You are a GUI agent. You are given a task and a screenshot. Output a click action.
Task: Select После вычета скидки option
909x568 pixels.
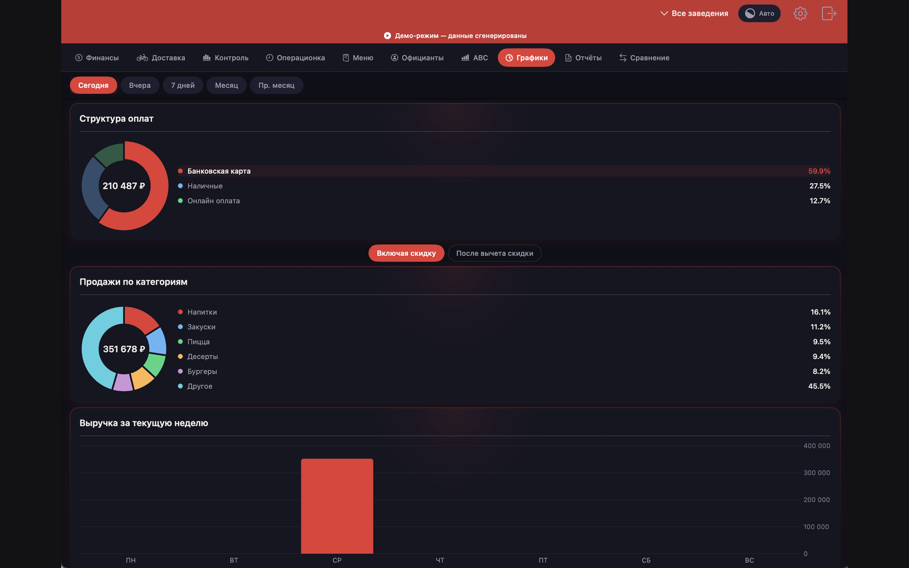[x=494, y=253]
